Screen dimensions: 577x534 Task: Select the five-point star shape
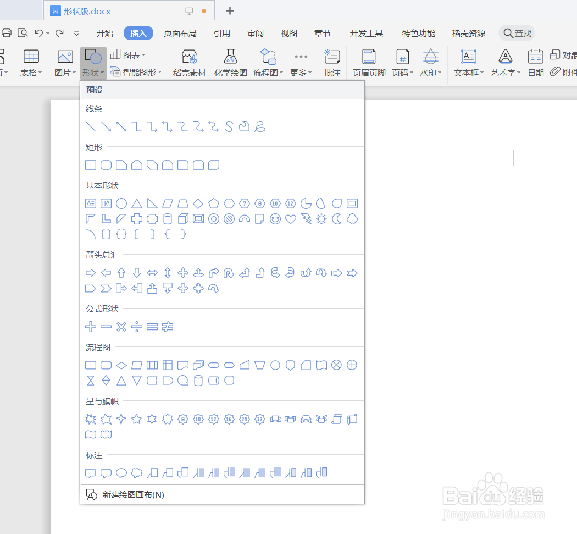[136, 419]
